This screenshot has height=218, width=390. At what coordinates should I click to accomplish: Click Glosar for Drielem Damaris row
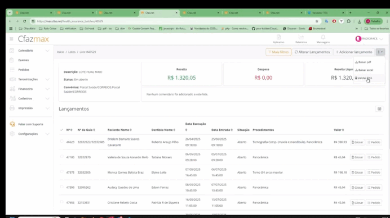[357, 142]
